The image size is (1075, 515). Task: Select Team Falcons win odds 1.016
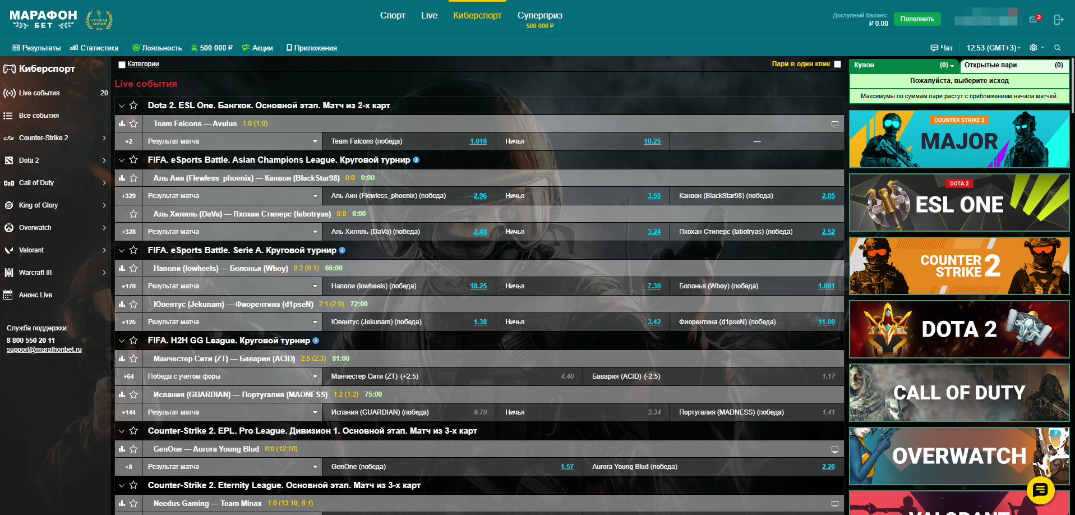(478, 141)
